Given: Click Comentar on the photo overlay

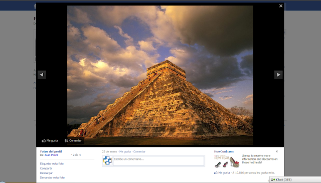Looking at the screenshot, I should (73, 140).
